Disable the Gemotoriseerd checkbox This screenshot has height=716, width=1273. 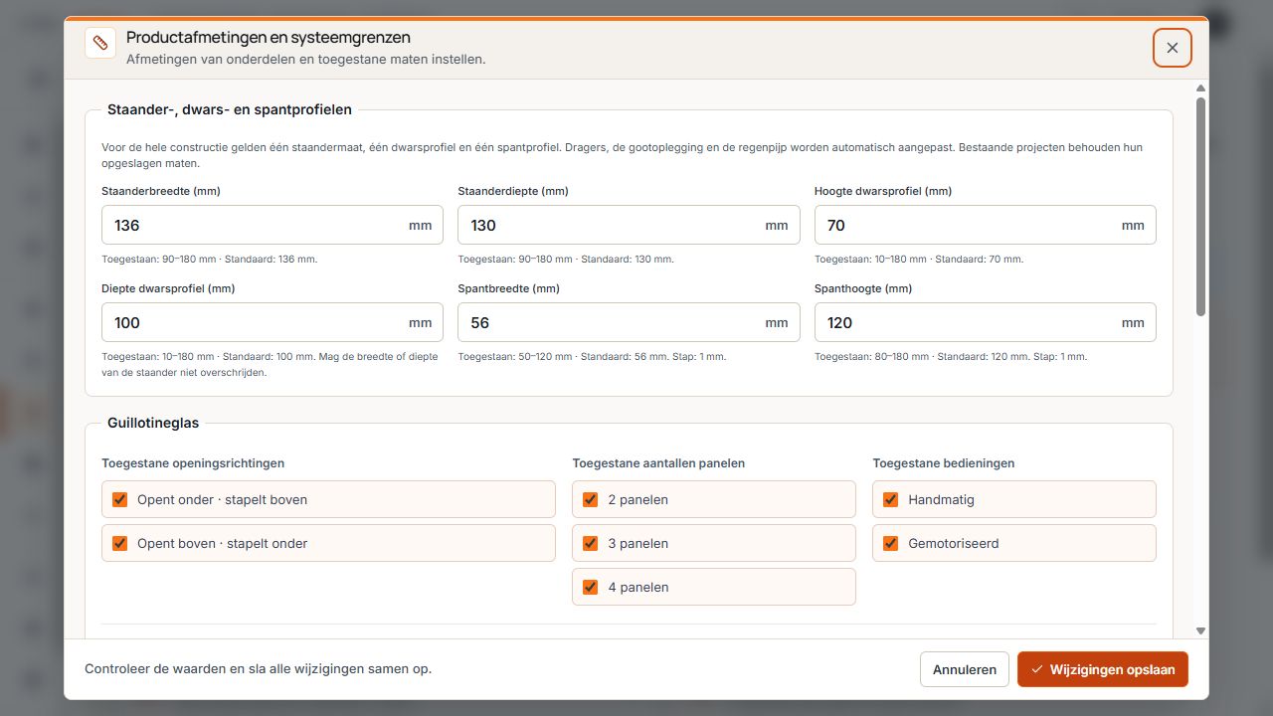click(x=891, y=543)
